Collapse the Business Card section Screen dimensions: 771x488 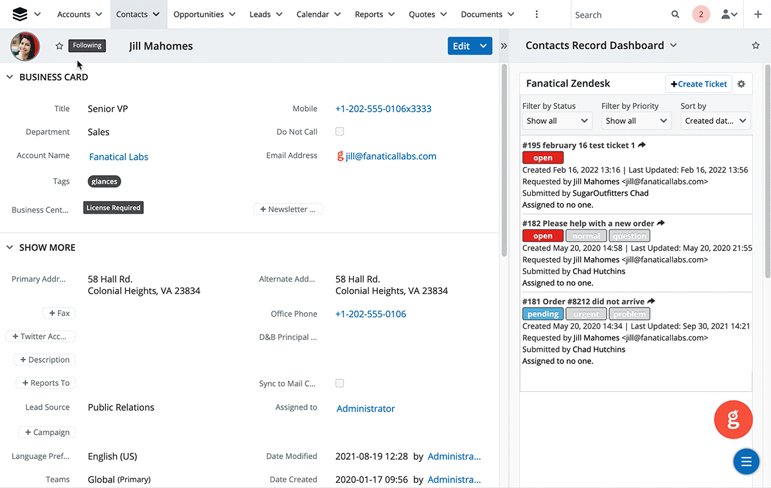click(x=10, y=77)
